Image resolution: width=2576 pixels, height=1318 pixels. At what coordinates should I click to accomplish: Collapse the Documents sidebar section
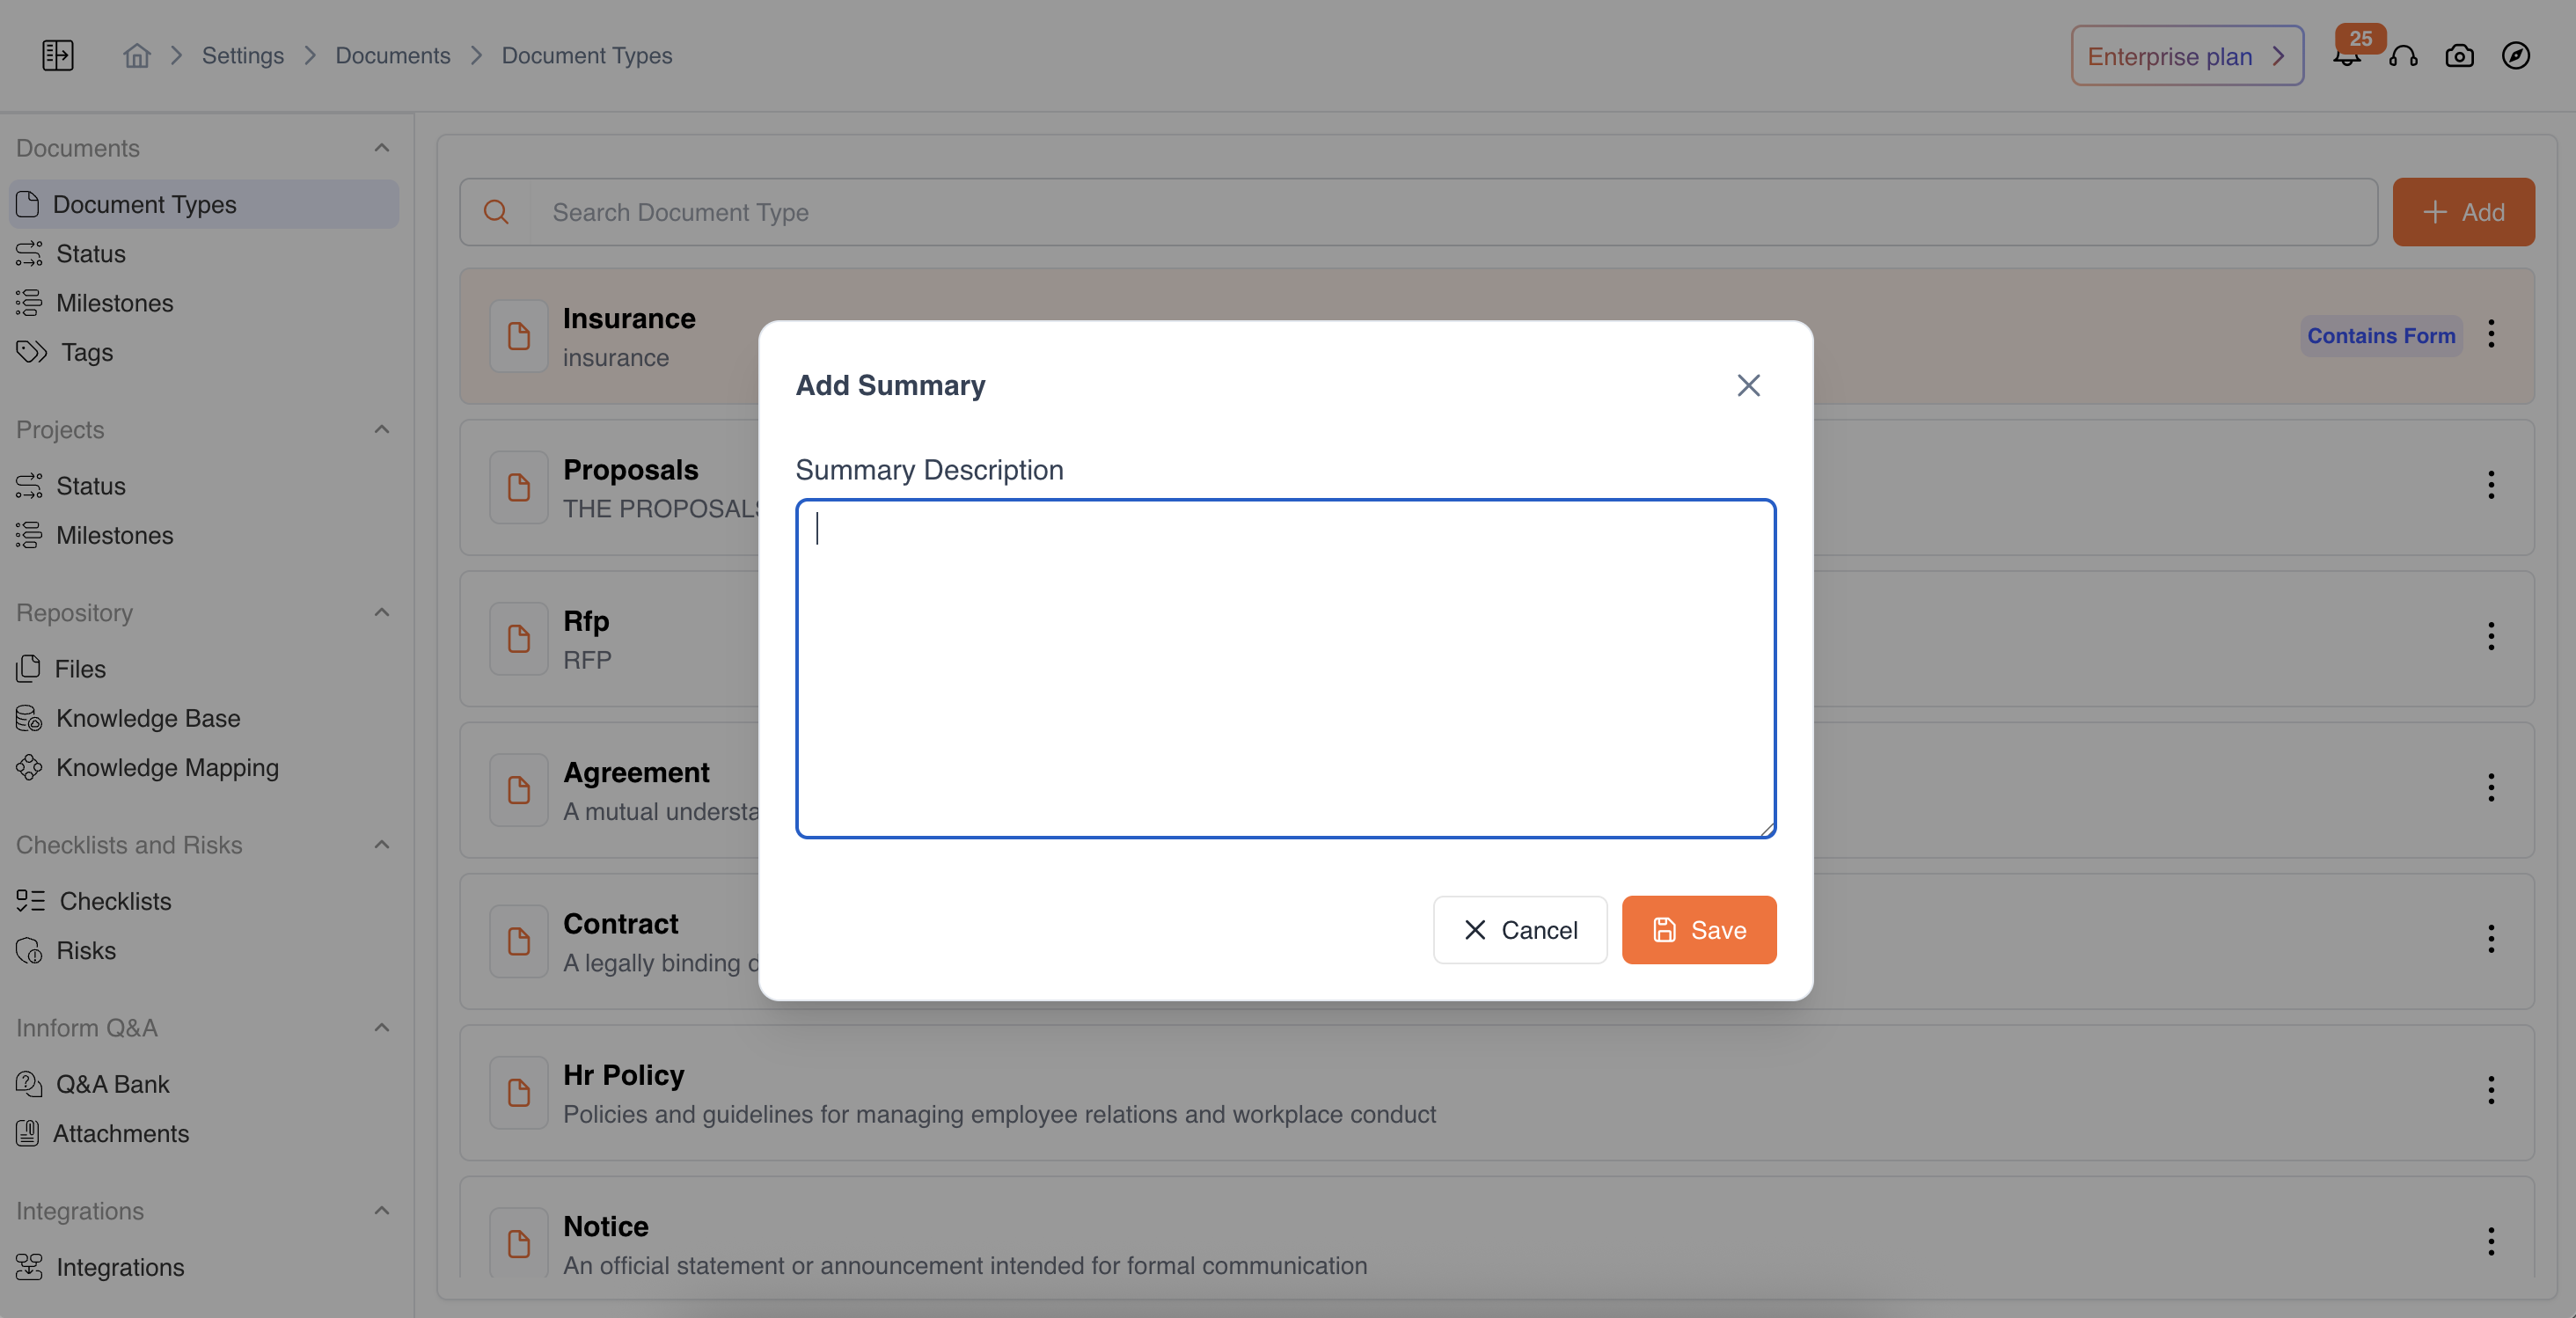pyautogui.click(x=382, y=148)
